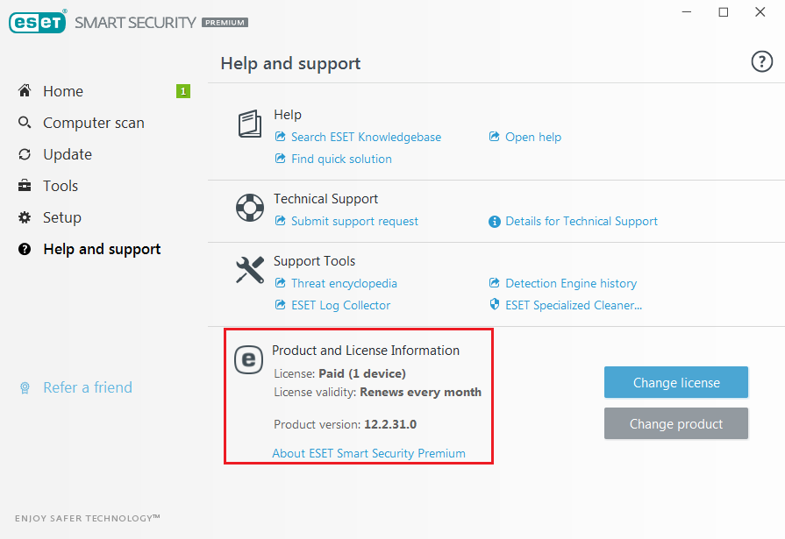Click the green notification badge beside Home

coord(183,91)
